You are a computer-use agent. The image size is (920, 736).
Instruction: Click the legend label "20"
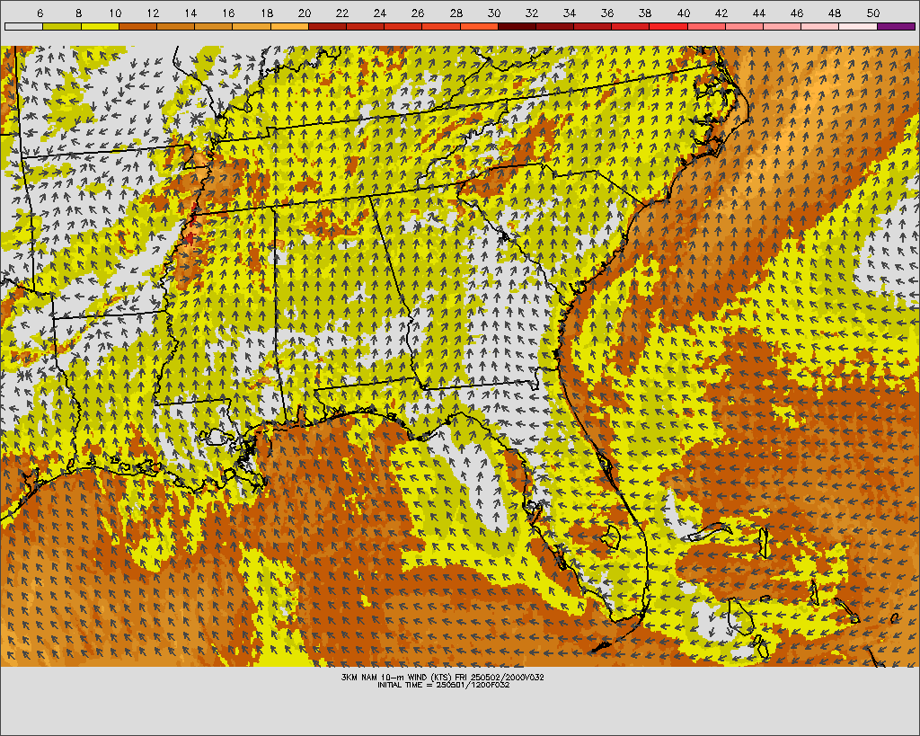[305, 13]
